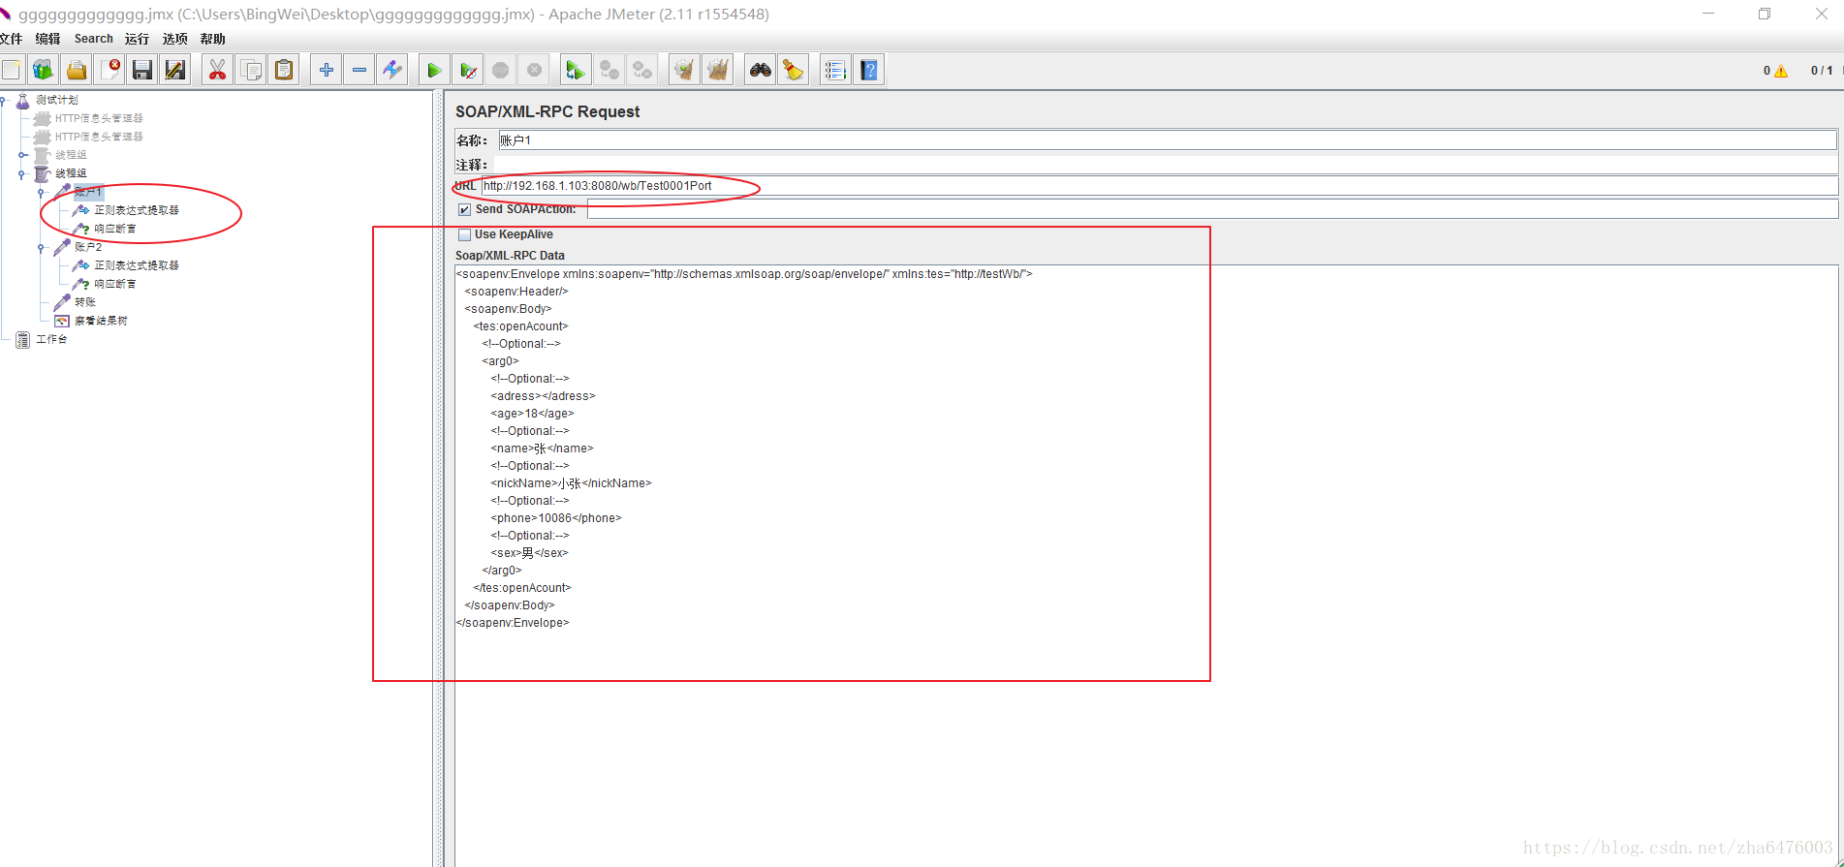Select the 转账 sampler node
The image size is (1844, 867).
pyautogui.click(x=85, y=302)
